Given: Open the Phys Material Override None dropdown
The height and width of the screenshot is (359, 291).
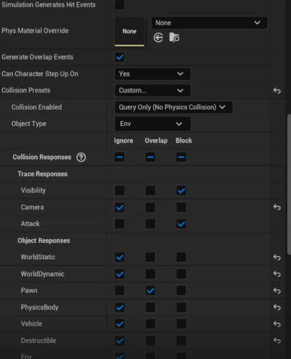Looking at the screenshot, I should pyautogui.click(x=210, y=23).
